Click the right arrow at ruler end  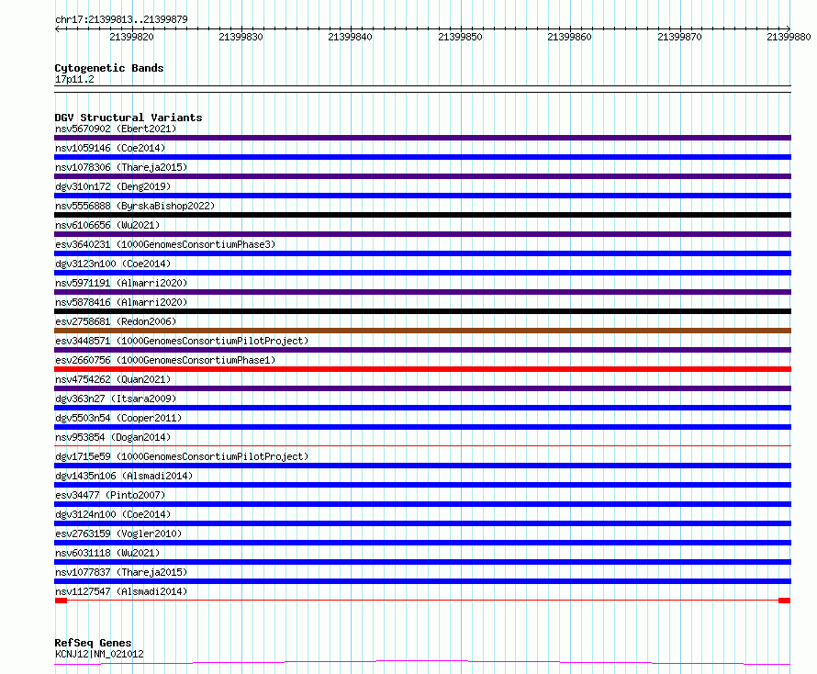click(788, 28)
